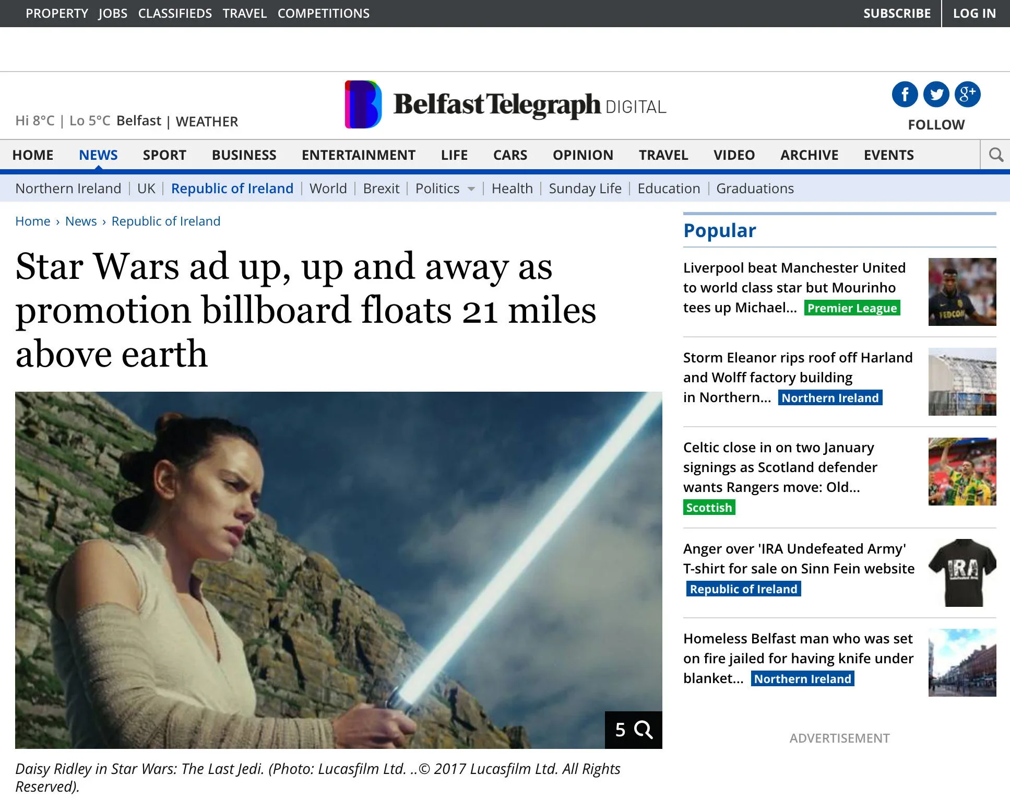Click the Premier League category tag
Screen dimensions: 1010x810
coord(851,308)
